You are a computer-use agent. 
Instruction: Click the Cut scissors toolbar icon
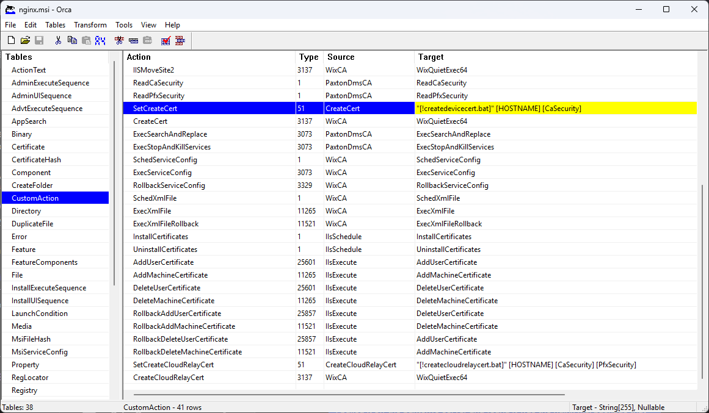click(x=58, y=41)
